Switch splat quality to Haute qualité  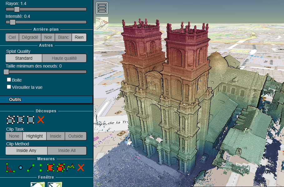click(x=64, y=58)
